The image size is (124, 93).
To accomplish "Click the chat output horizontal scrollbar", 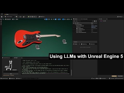I will pyautogui.click(x=45, y=74).
